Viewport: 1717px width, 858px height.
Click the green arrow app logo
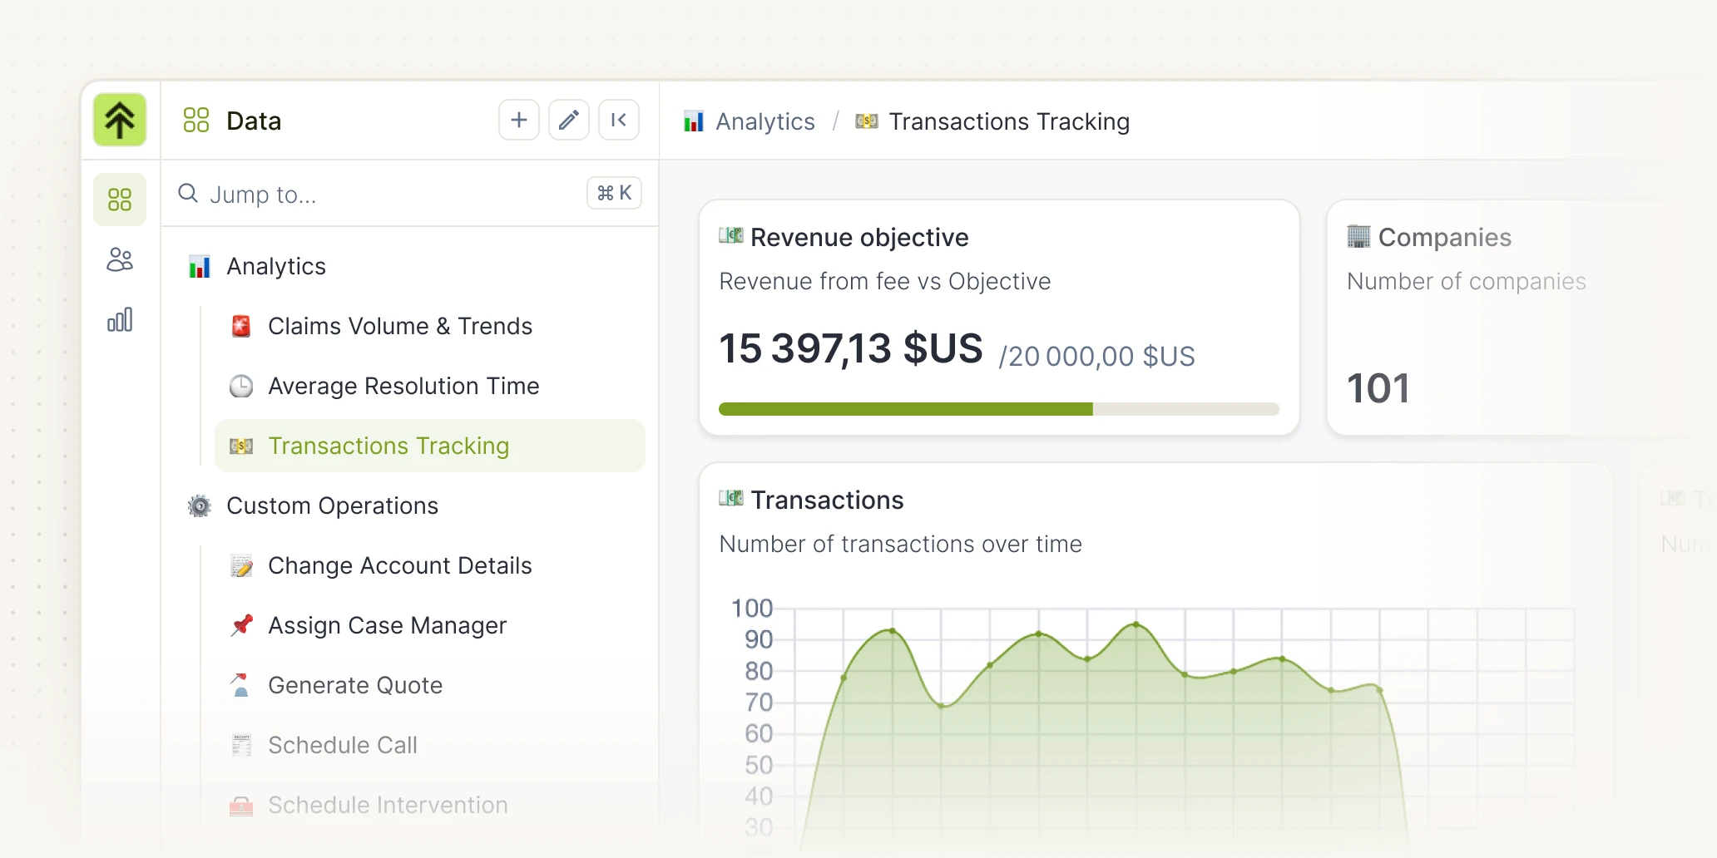(x=120, y=120)
